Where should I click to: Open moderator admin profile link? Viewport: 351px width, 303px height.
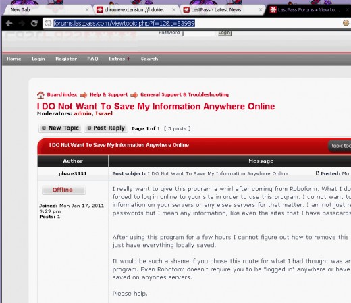click(82, 113)
